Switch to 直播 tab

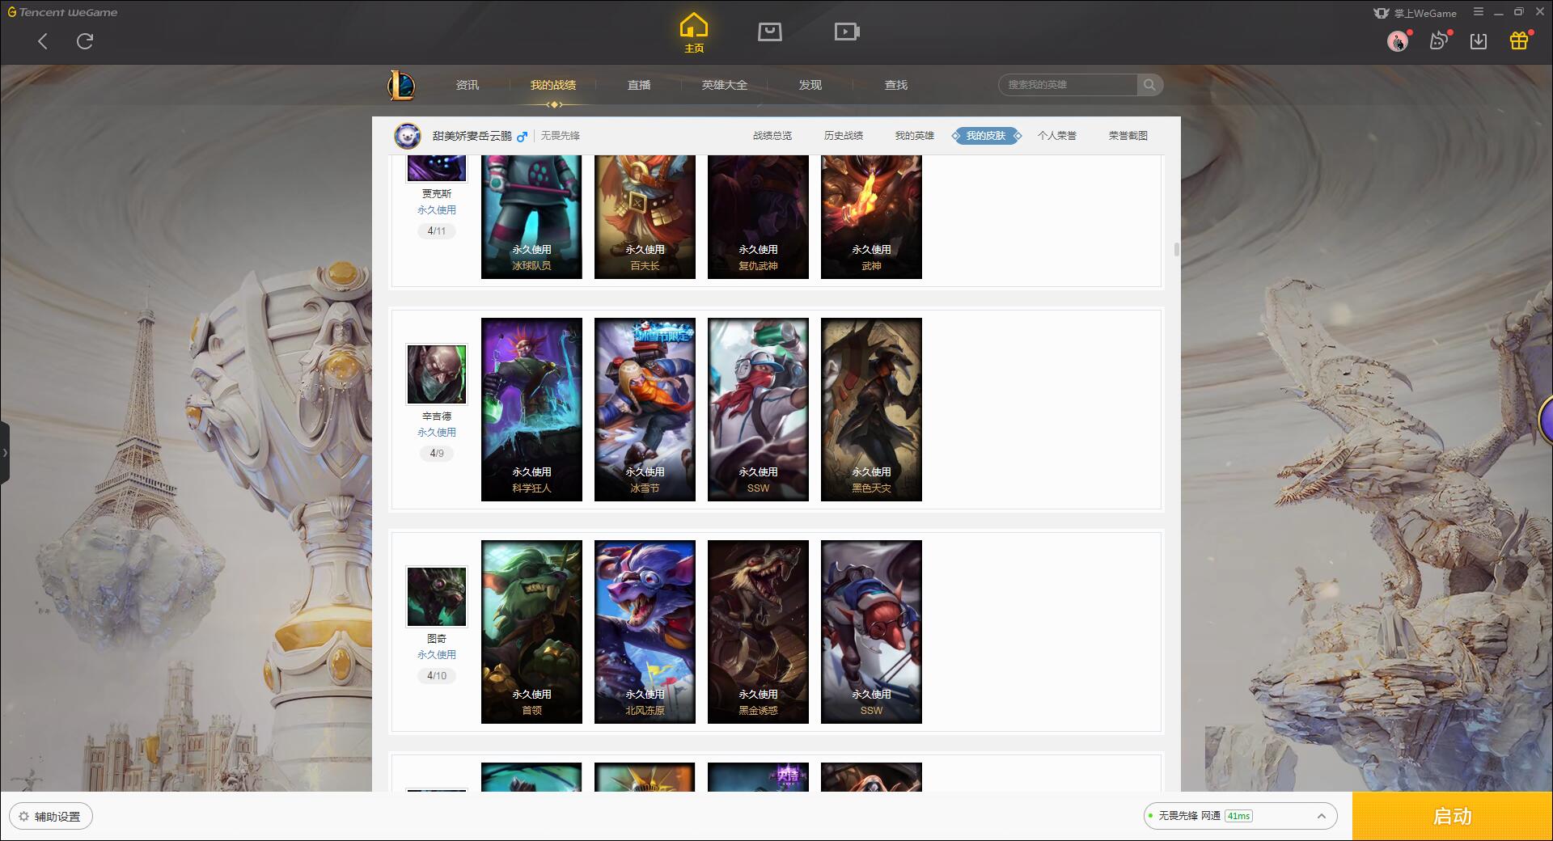[639, 85]
